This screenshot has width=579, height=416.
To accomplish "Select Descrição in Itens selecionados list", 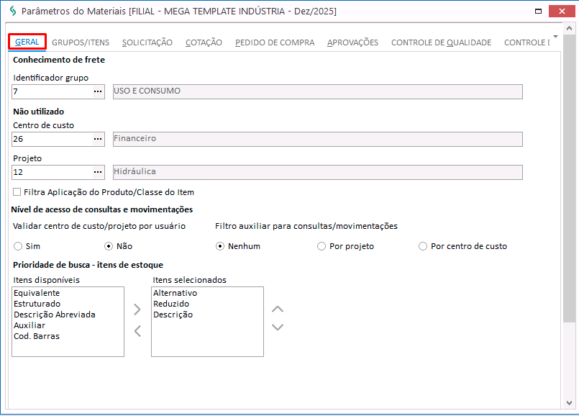I will pyautogui.click(x=173, y=315).
